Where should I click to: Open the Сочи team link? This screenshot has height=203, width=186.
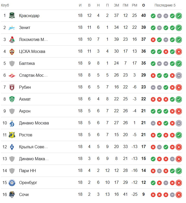(24, 194)
